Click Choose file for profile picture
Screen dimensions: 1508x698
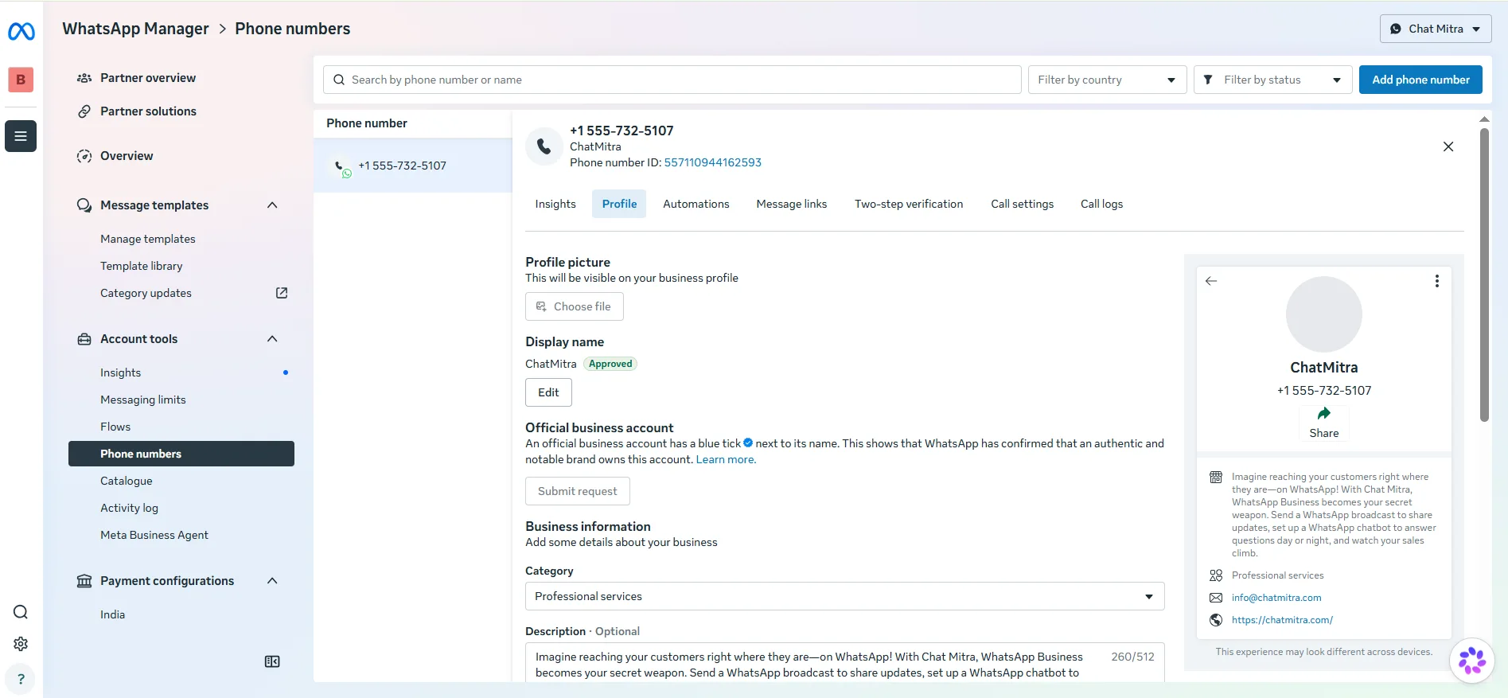(575, 306)
